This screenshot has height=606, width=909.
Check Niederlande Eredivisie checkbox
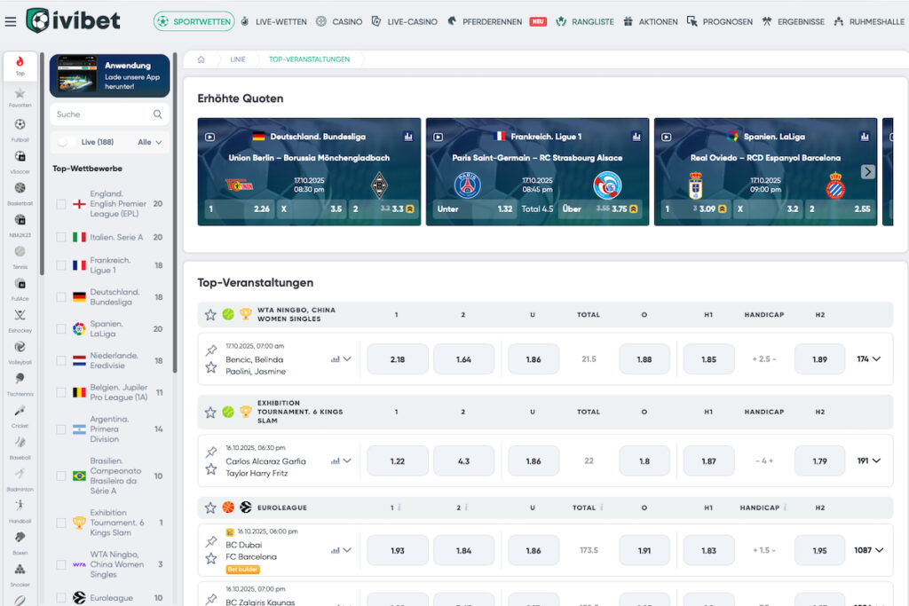[x=61, y=360]
